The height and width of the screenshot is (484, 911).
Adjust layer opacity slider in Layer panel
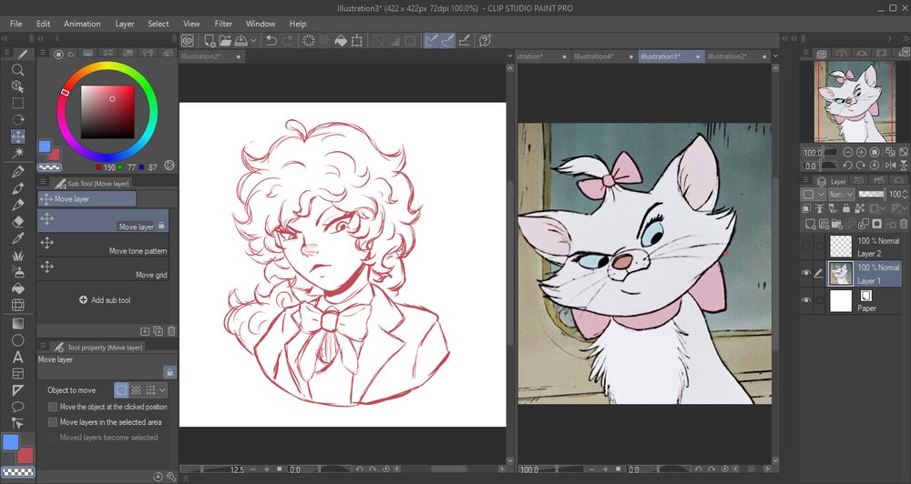pyautogui.click(x=872, y=195)
